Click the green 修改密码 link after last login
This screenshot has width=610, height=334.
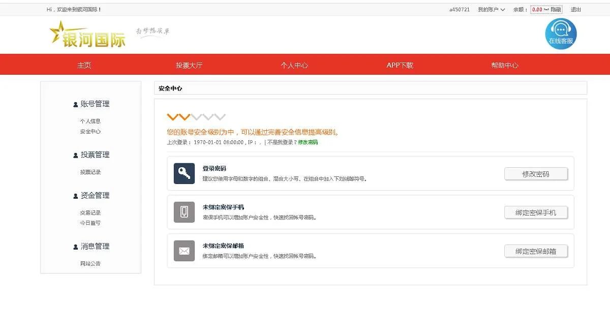point(308,142)
